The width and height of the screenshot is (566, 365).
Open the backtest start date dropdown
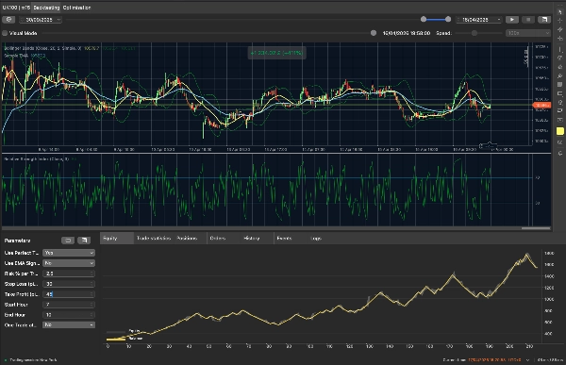coord(40,20)
